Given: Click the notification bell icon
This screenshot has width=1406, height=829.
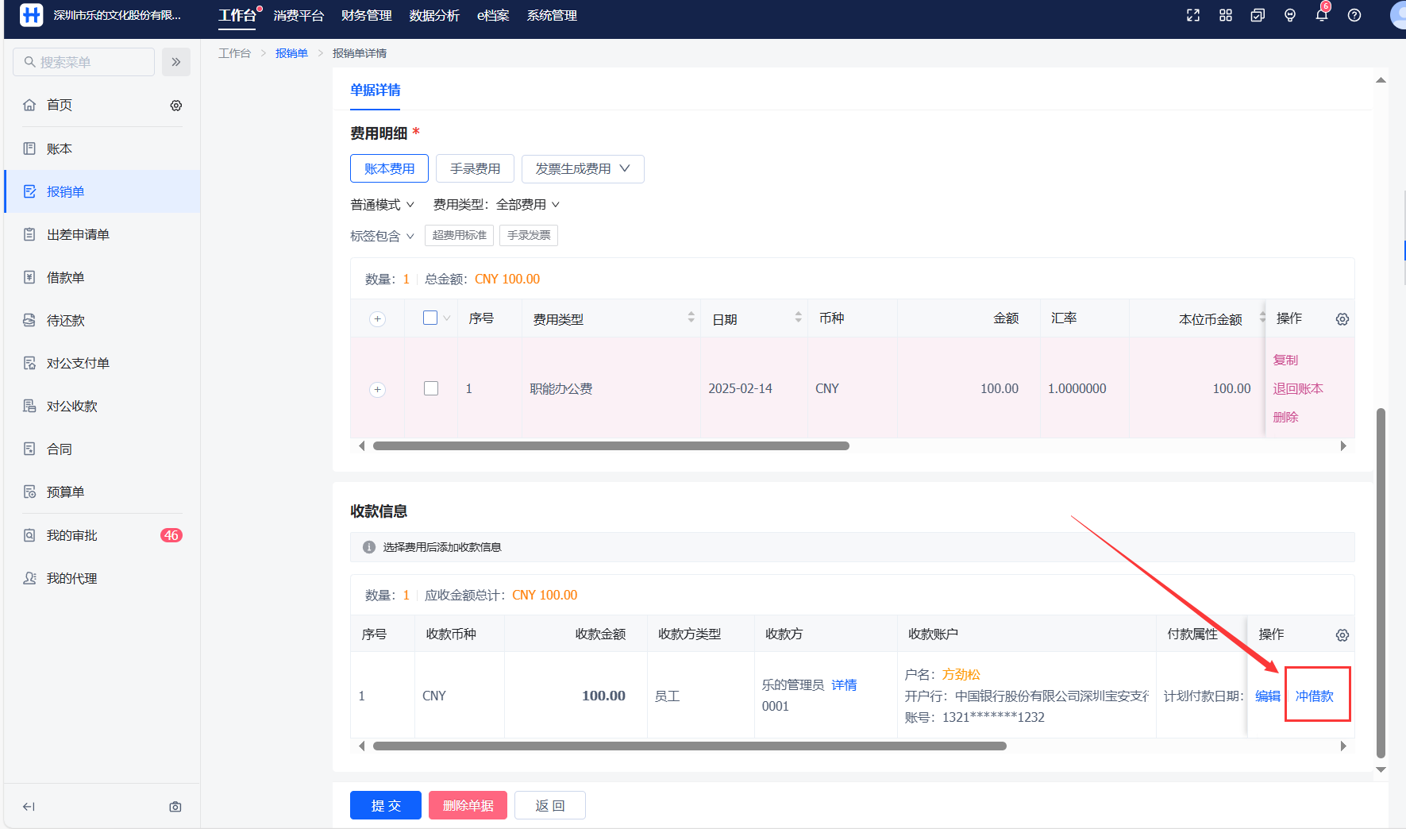Looking at the screenshot, I should tap(1321, 16).
